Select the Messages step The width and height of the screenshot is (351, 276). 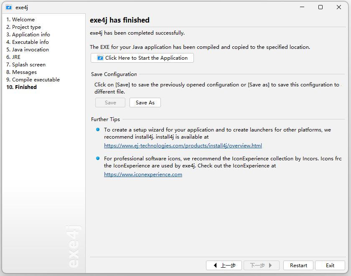[x=22, y=72]
